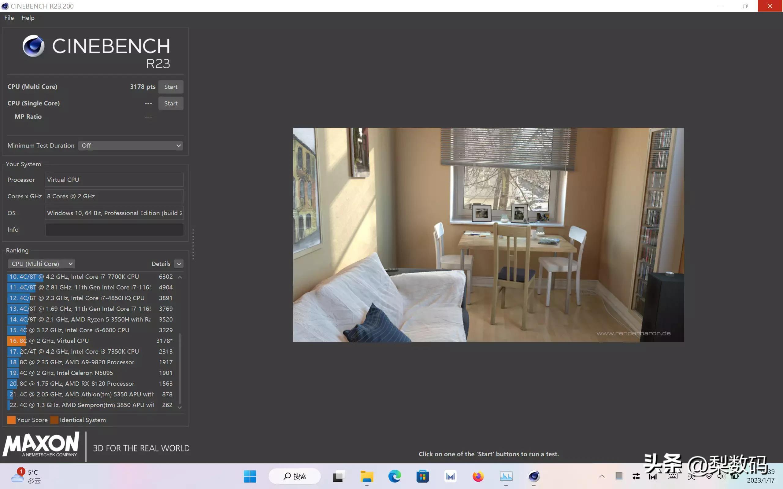The height and width of the screenshot is (489, 783).
Task: Click the Identical System color swatch
Action: tap(54, 420)
